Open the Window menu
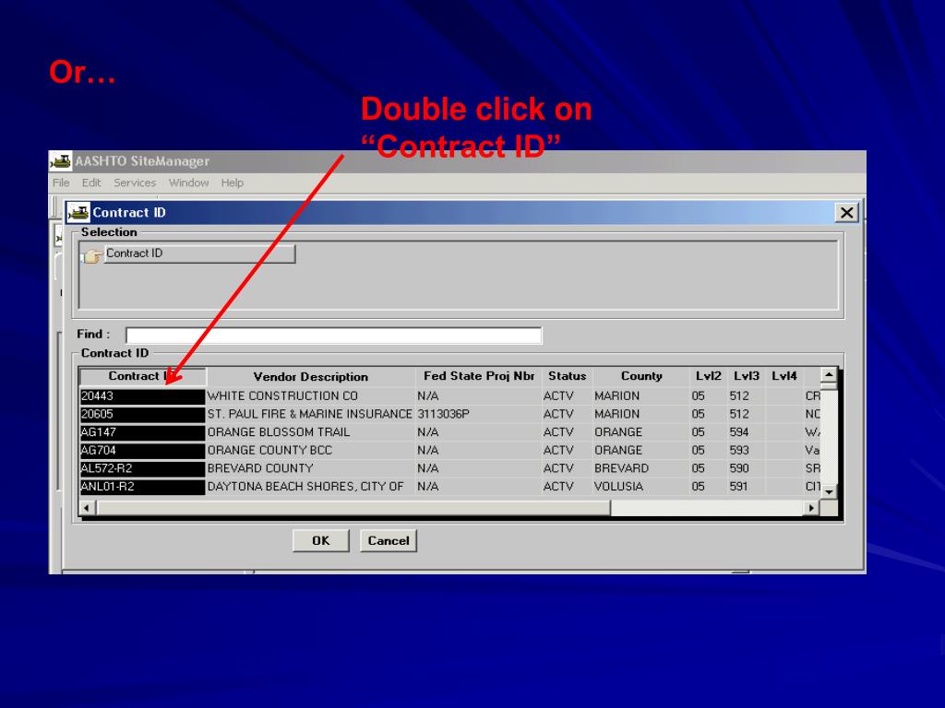The height and width of the screenshot is (708, 945). click(188, 183)
